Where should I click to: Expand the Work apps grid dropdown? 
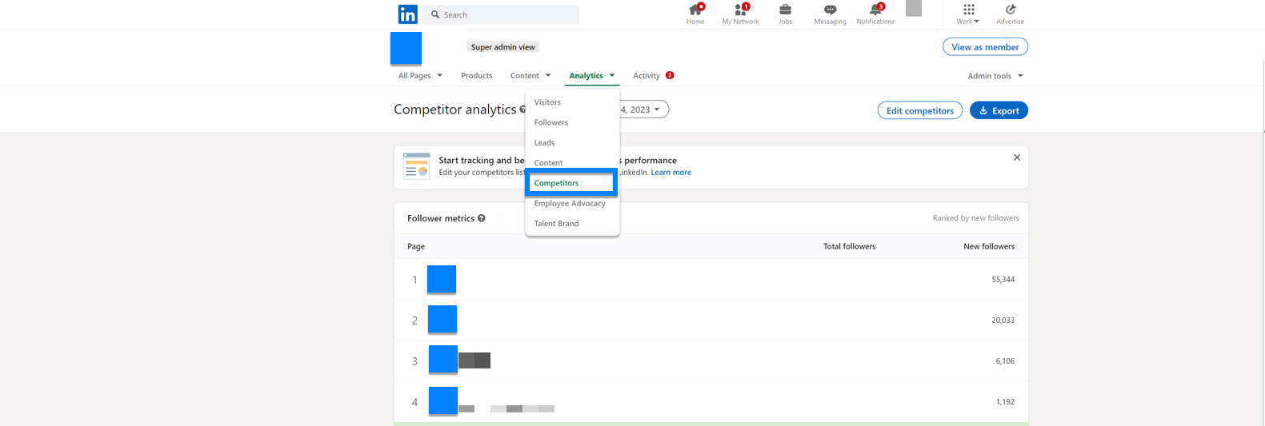968,14
